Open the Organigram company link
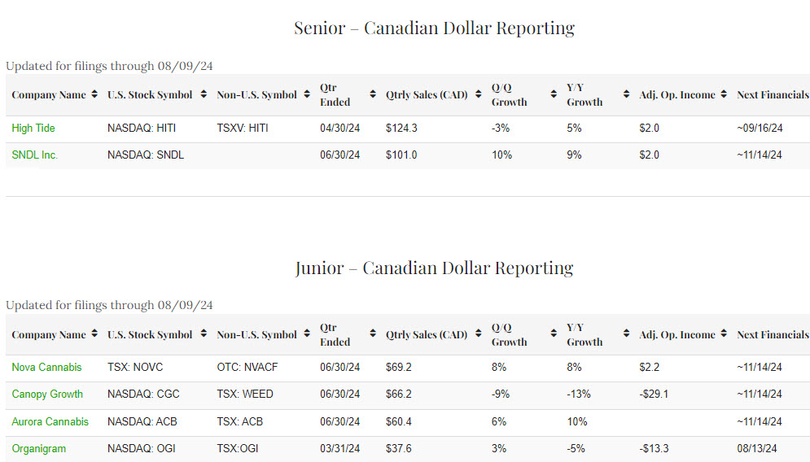810x462 pixels. point(39,449)
